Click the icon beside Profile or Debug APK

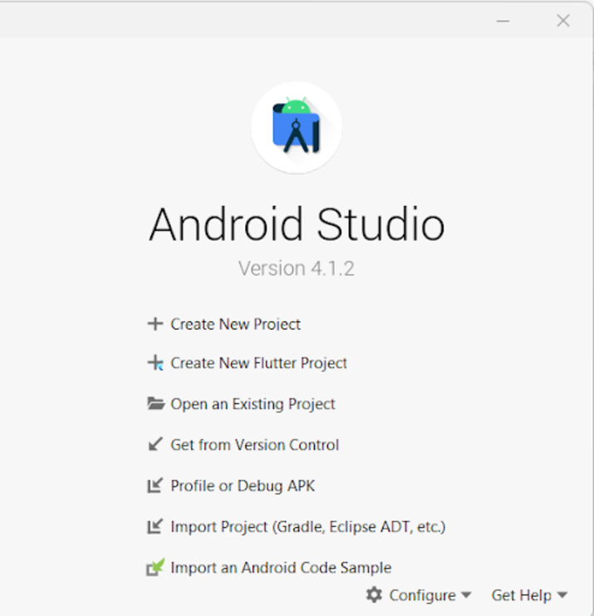point(155,485)
